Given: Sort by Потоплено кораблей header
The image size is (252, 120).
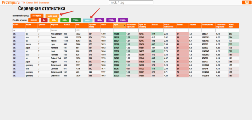Looking at the screenshot, I should (x=132, y=26).
